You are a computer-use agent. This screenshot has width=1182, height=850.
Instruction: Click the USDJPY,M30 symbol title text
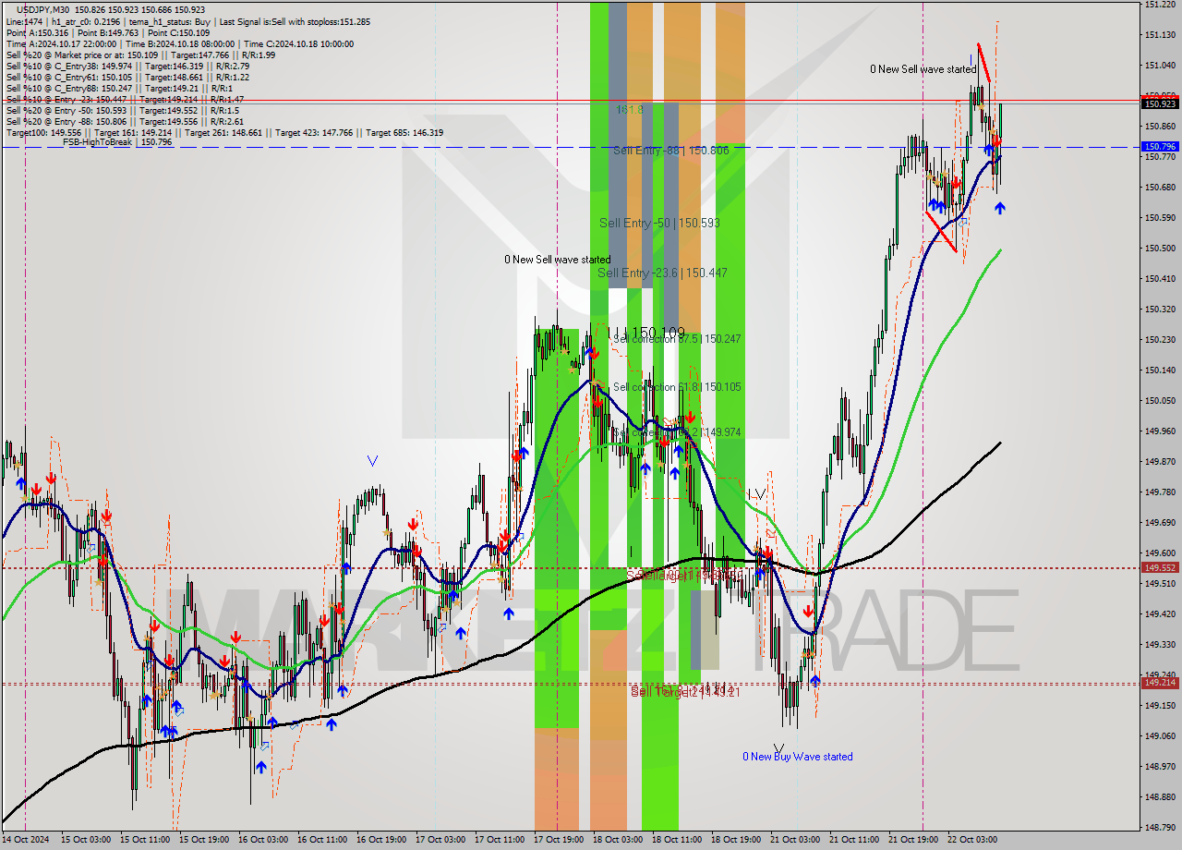42,9
